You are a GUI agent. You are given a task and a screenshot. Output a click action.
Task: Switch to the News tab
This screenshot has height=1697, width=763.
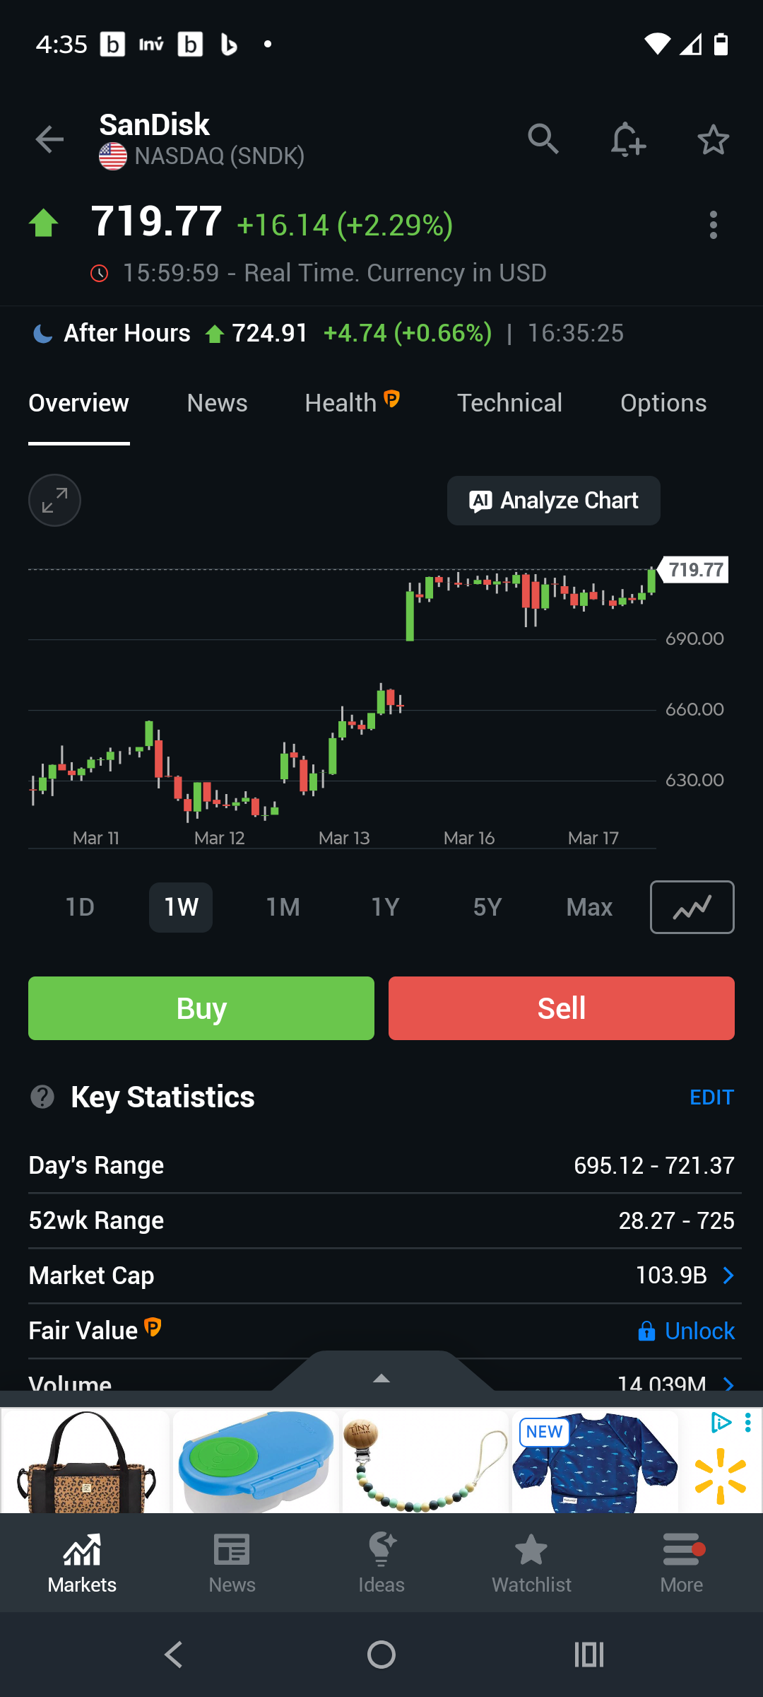pyautogui.click(x=217, y=403)
